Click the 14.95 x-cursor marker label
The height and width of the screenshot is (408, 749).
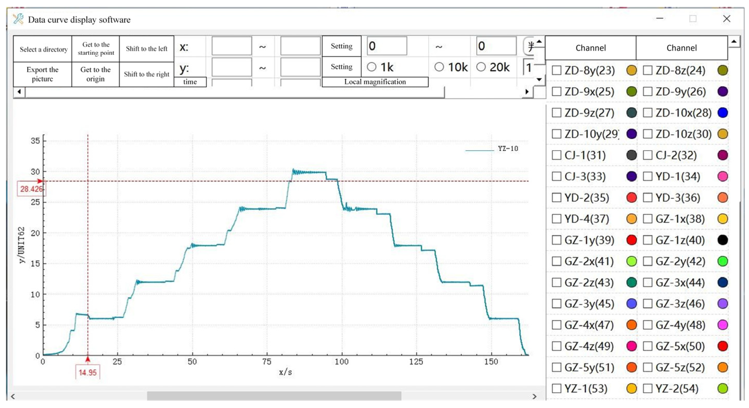pos(88,373)
